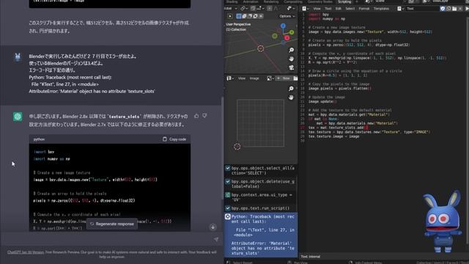Open Text editor's editor type dropdown
Image resolution: width=469 pixels, height=264 pixels.
point(306,9)
